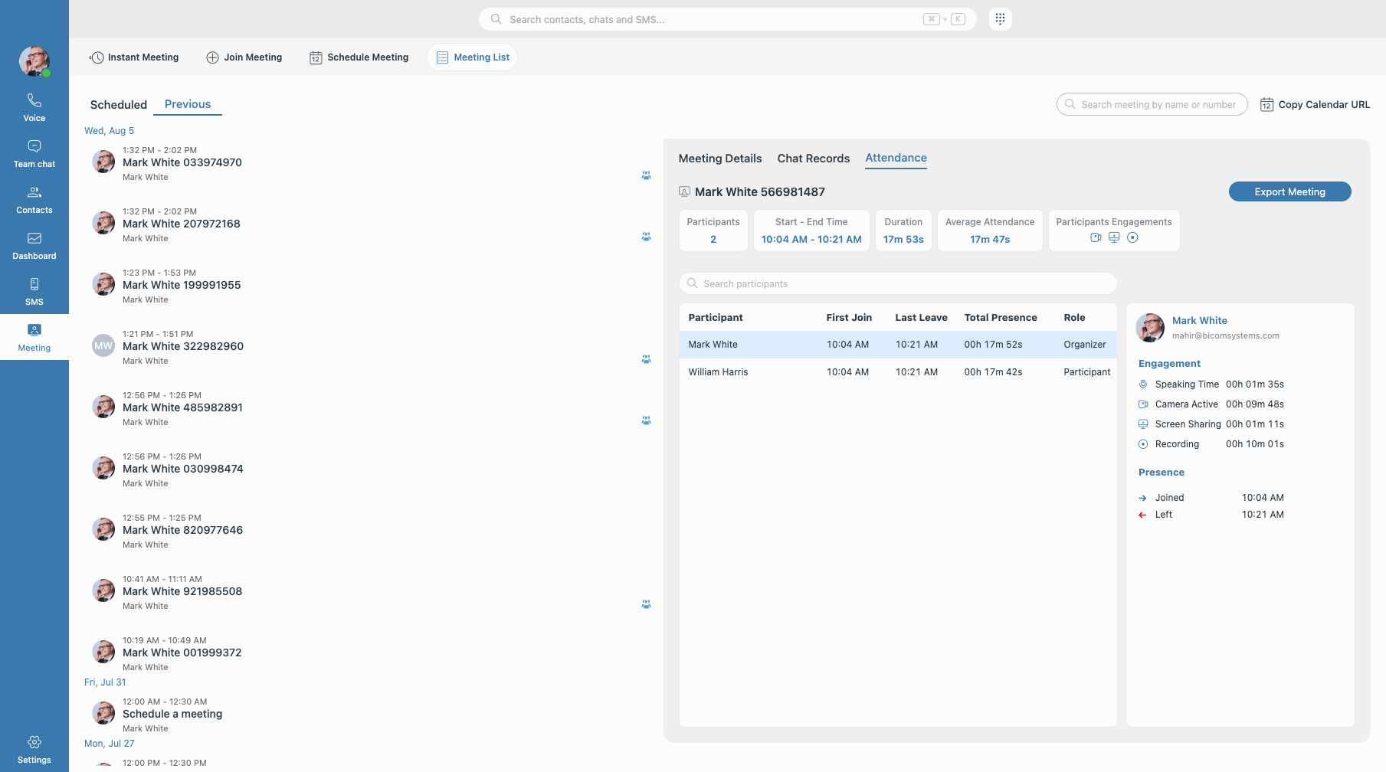Open Join Meeting
Image resolution: width=1386 pixels, height=772 pixels.
coord(244,57)
